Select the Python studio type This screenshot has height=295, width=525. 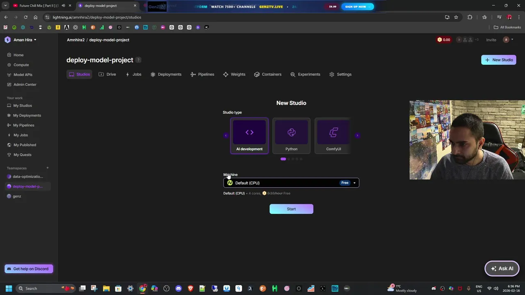coord(291,136)
